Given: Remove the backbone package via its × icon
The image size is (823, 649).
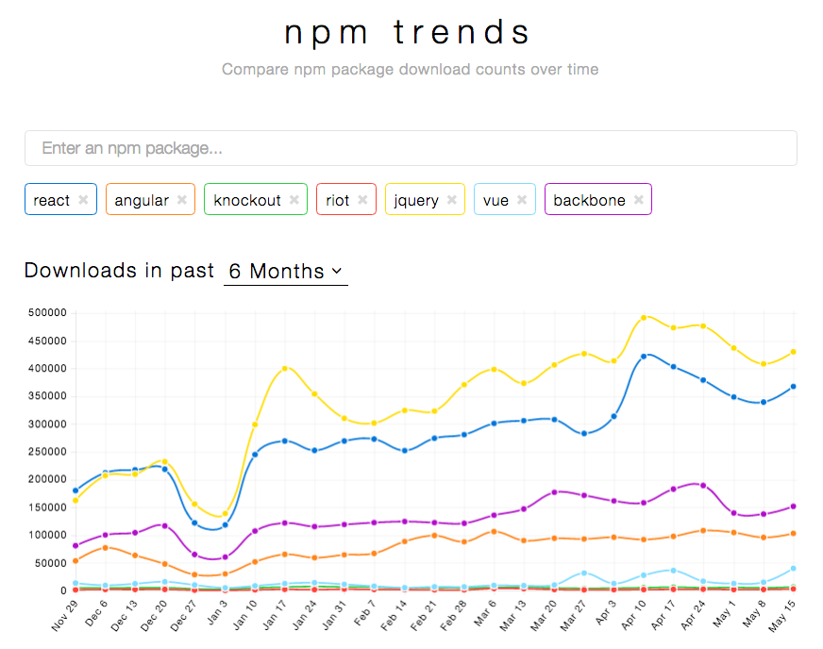Looking at the screenshot, I should click(x=639, y=199).
